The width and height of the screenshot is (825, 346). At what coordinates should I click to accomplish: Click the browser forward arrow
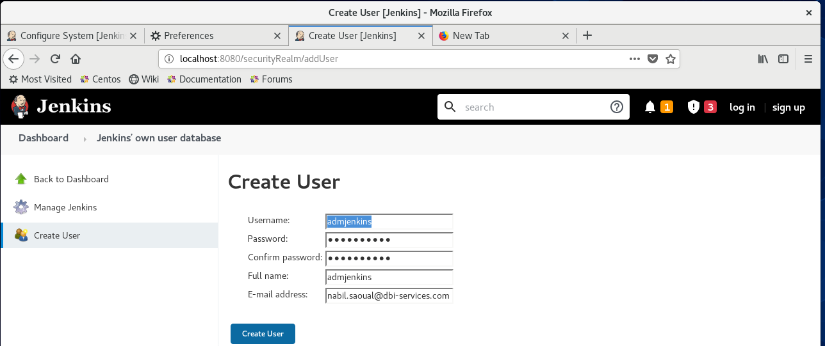click(35, 59)
